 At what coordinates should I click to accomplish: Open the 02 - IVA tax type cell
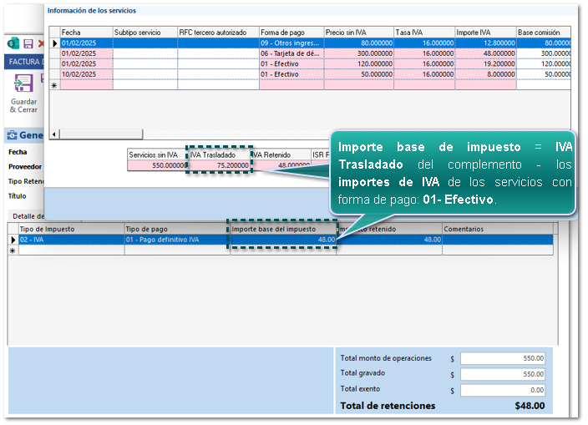tap(70, 240)
